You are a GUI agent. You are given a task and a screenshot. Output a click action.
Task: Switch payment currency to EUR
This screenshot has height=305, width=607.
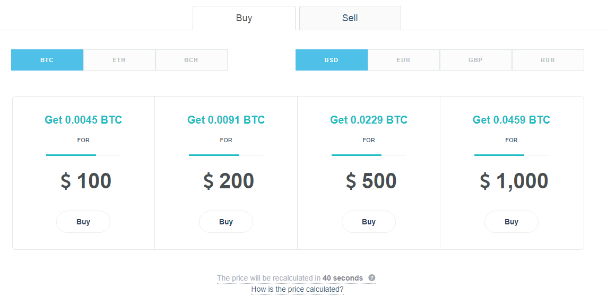(x=403, y=60)
